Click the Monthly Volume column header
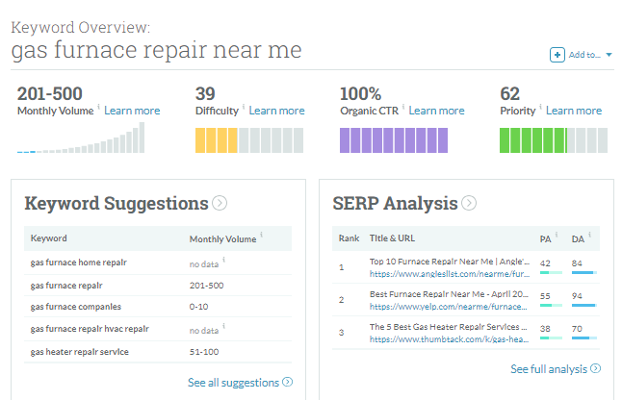 coord(223,239)
